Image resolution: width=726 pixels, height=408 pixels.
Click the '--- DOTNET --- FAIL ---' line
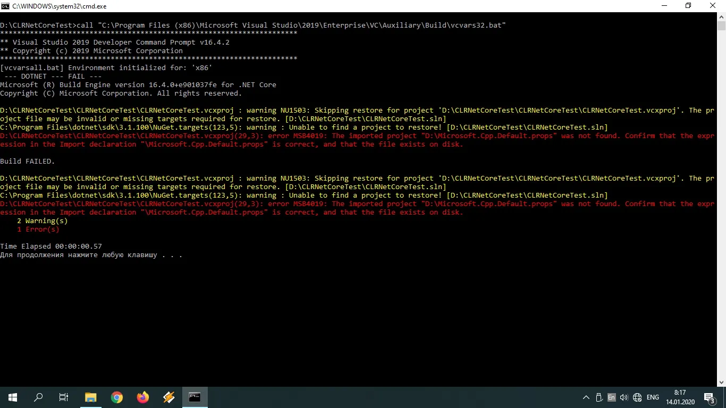[53, 76]
